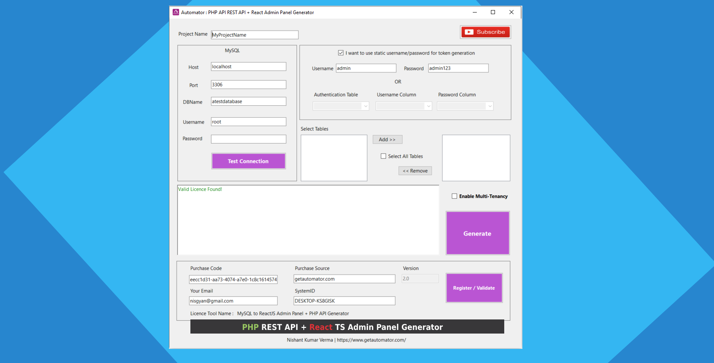Click the DBName field
This screenshot has width=714, height=363.
click(x=248, y=101)
